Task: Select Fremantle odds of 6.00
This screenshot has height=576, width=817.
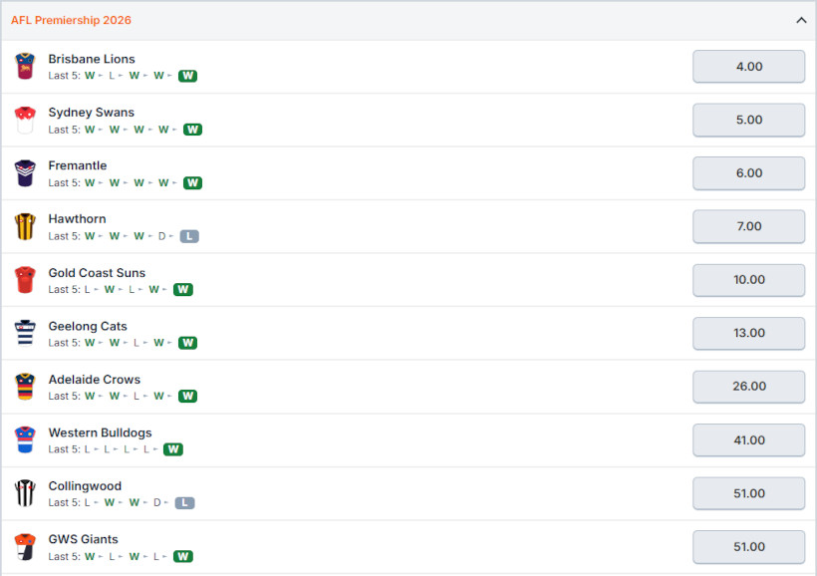Action: [x=748, y=173]
